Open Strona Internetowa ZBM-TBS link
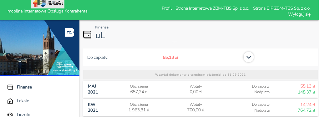 pos(212,8)
